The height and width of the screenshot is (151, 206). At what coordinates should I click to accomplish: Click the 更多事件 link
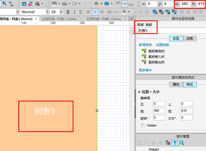pos(145,70)
